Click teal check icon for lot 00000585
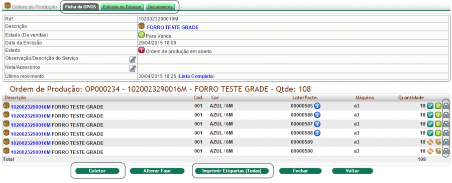The image size is (452, 183). tap(430, 106)
